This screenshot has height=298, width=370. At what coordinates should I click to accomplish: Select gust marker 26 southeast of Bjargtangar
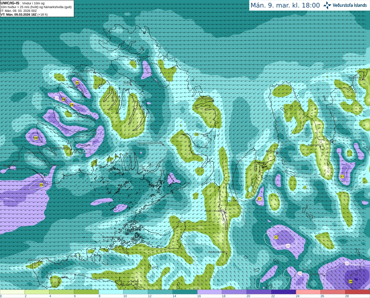point(41,185)
